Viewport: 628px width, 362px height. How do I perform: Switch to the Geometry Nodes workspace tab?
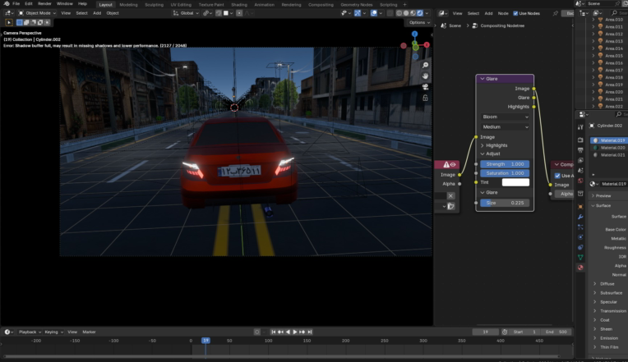357,5
